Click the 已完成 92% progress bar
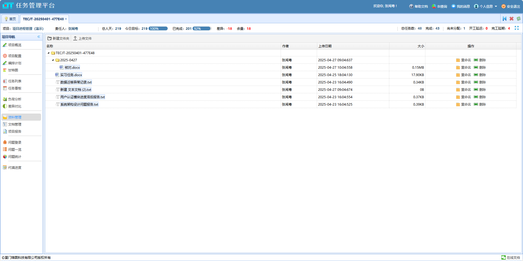 tap(202, 28)
